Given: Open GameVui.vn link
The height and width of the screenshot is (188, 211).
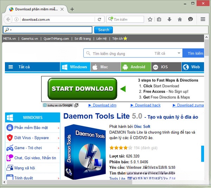Looking at the screenshot, I should pyautogui.click(x=30, y=39).
